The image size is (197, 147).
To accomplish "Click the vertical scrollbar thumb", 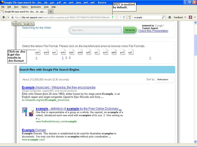I will pyautogui.click(x=195, y=45).
